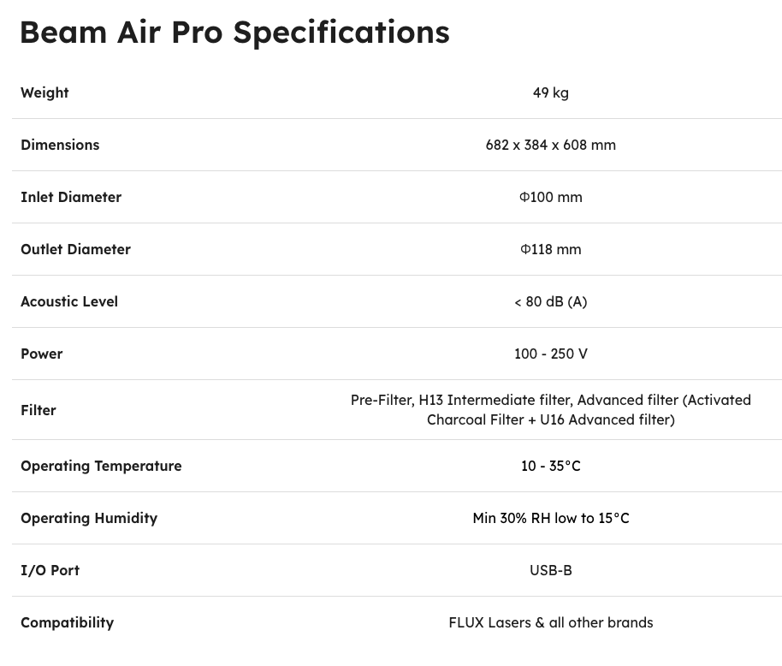Viewport: 782px width, 666px height.
Task: Select the Φ100 mm inlet value
Action: pos(550,197)
